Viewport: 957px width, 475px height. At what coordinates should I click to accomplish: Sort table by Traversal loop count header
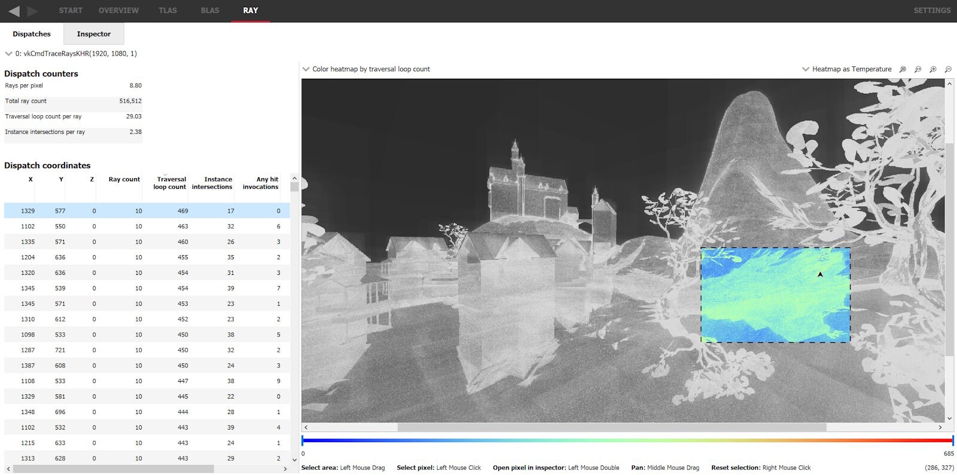[x=170, y=183]
